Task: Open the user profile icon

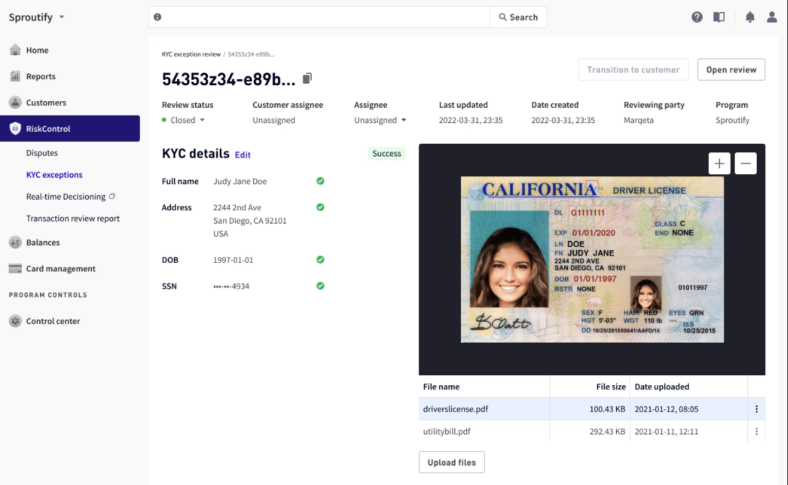Action: pyautogui.click(x=772, y=17)
